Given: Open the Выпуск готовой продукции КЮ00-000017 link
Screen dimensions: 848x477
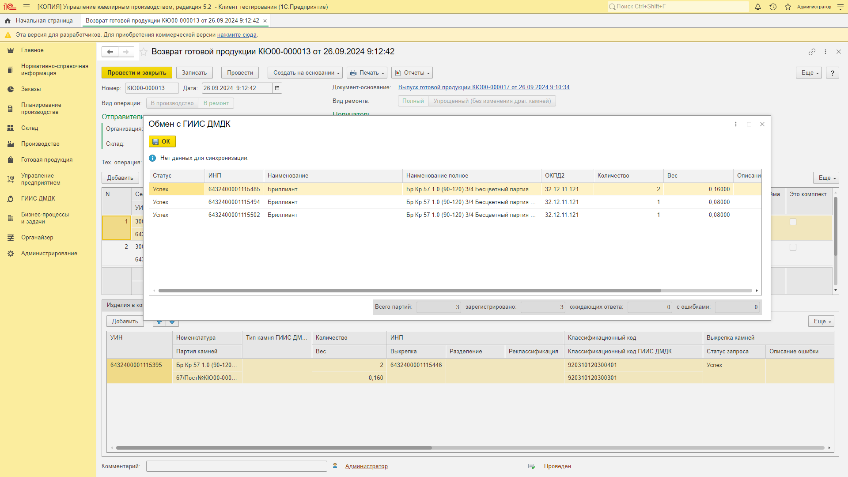Looking at the screenshot, I should [484, 87].
